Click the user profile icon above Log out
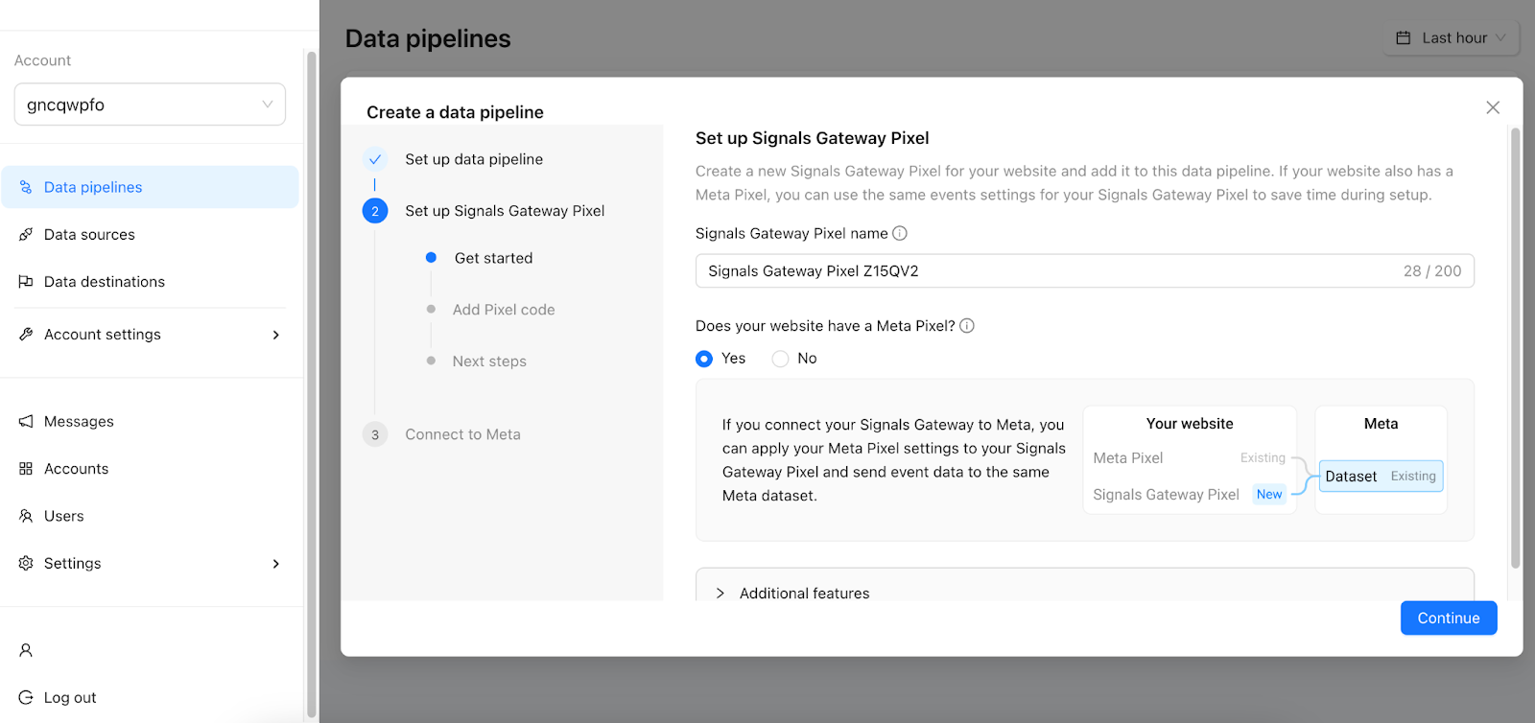The height and width of the screenshot is (723, 1535). [x=26, y=650]
